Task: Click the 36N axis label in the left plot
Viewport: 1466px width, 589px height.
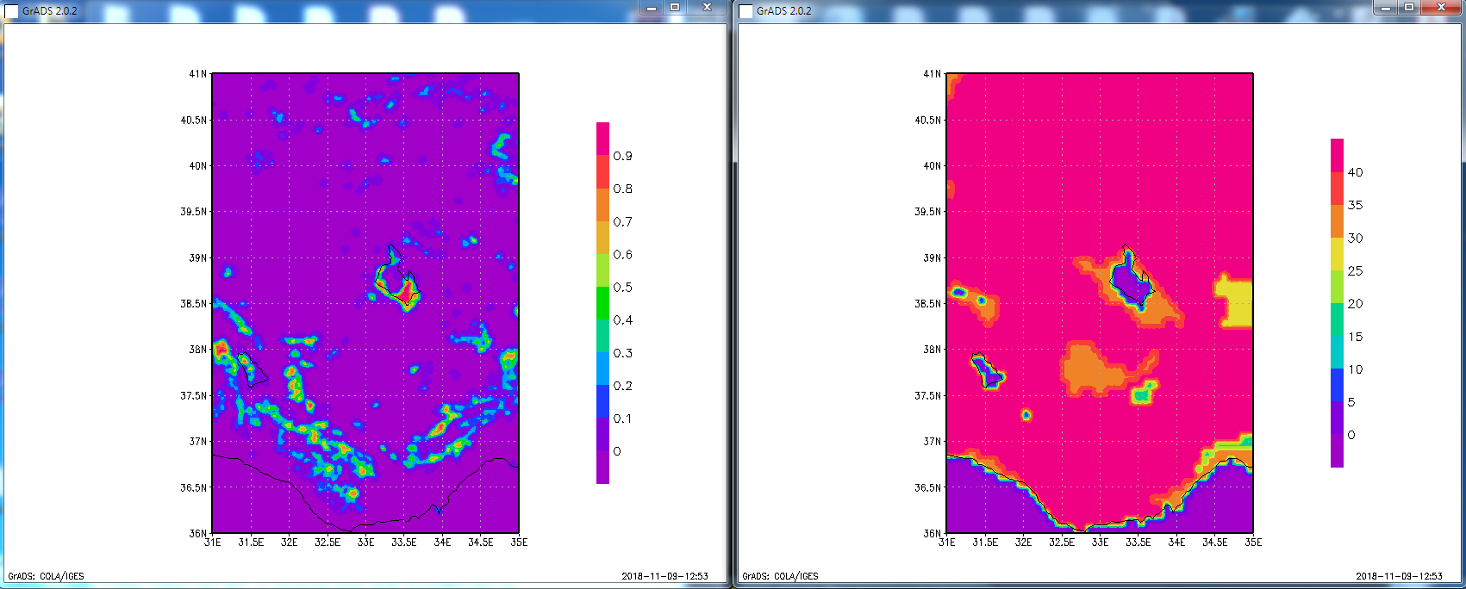Action: point(198,533)
